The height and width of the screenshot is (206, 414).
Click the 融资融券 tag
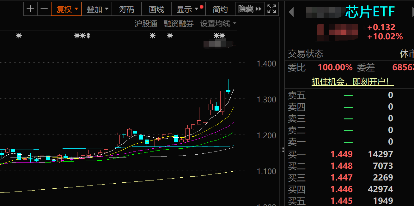point(179,24)
